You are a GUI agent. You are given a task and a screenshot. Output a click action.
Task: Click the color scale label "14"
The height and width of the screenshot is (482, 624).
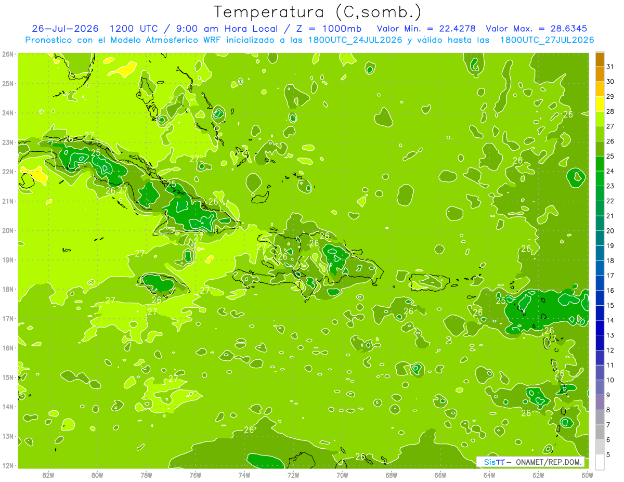coord(610,320)
